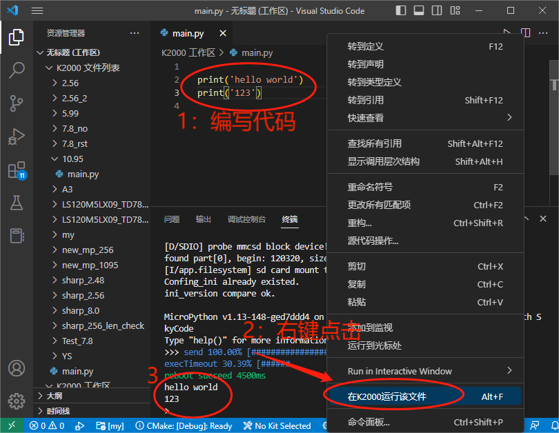Switch to the 问题 problems tab

point(172,219)
